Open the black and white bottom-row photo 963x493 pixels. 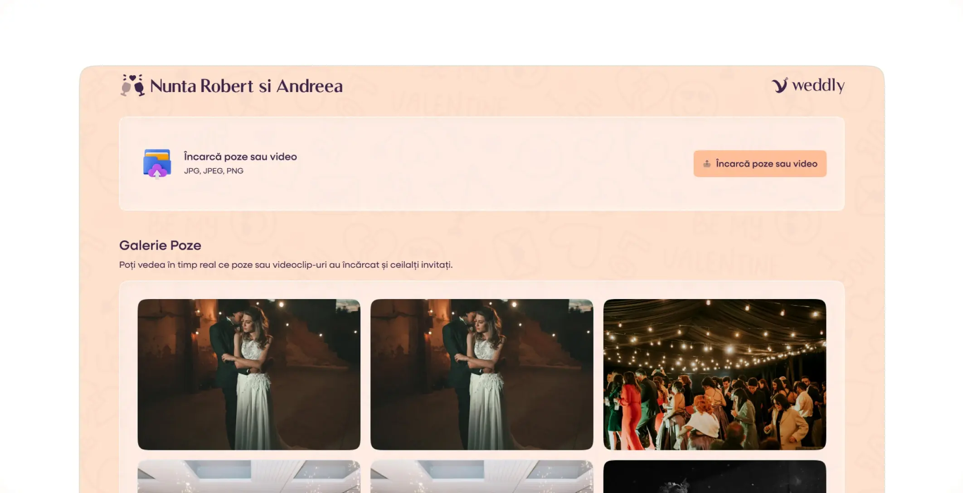pos(715,477)
